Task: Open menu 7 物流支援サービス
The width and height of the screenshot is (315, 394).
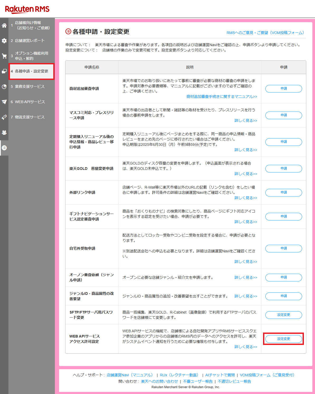Action: [32, 117]
